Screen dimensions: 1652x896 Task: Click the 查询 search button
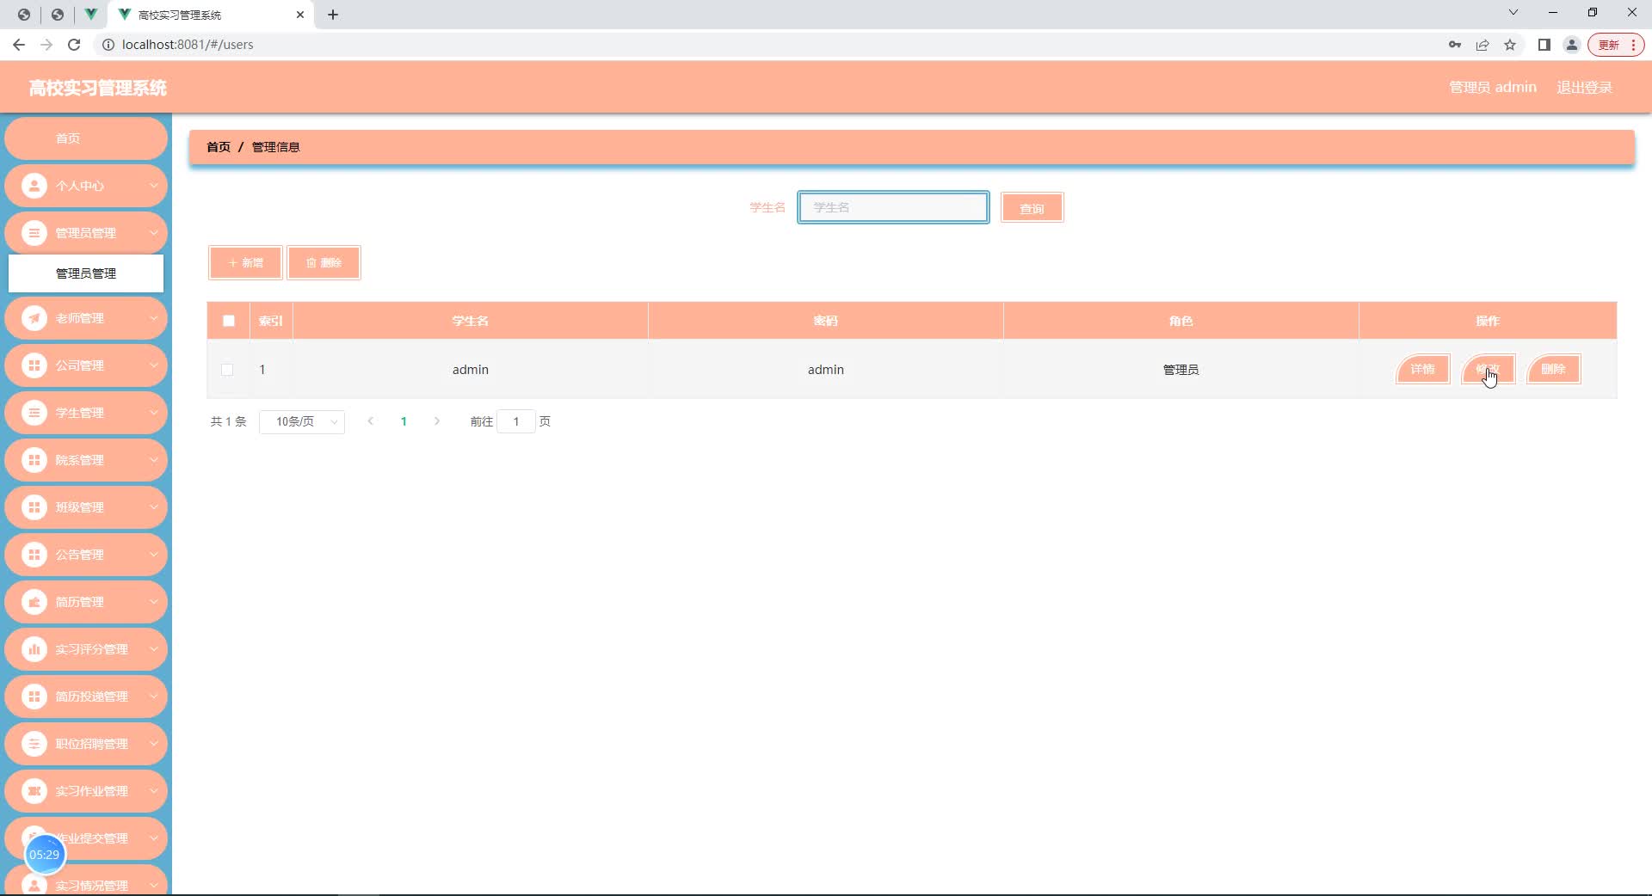tap(1032, 208)
